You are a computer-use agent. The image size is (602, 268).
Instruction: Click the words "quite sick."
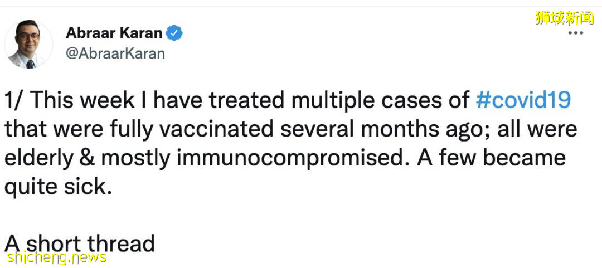coord(59,187)
